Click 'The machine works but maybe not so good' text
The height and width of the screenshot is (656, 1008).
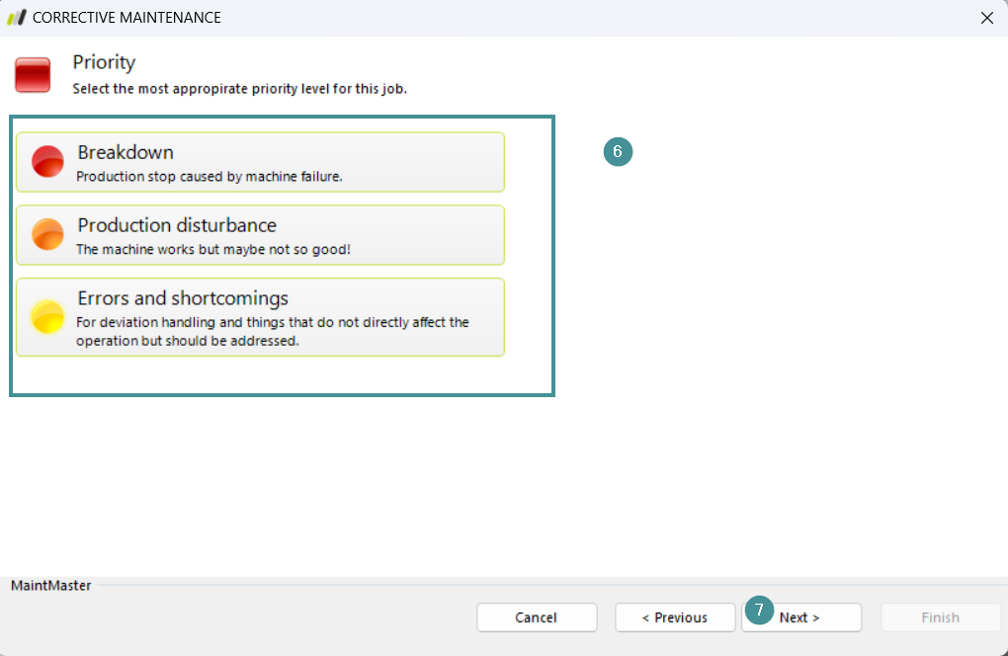(x=213, y=250)
